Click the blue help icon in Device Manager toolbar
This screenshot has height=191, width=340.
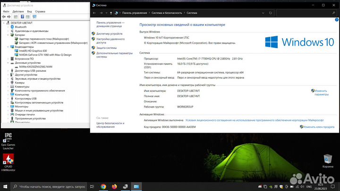coord(22,17)
